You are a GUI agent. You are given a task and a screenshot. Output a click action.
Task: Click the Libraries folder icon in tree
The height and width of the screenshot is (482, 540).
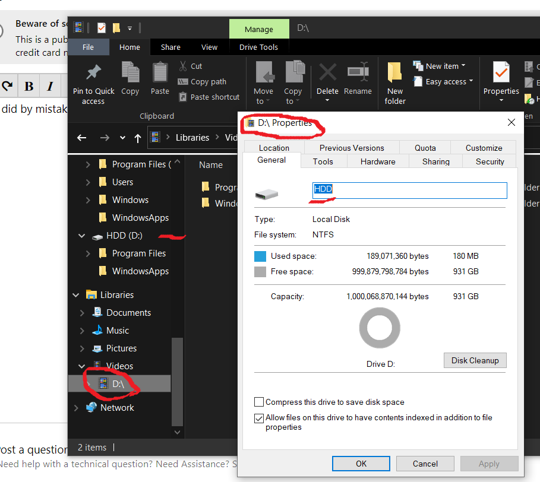pos(91,294)
